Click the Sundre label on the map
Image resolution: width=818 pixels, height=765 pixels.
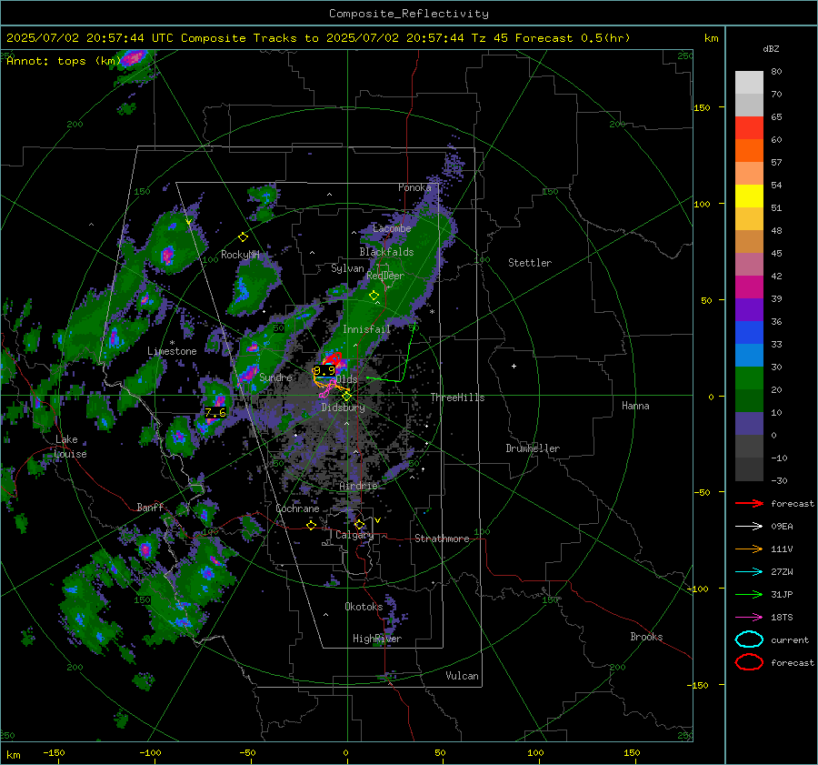tap(276, 377)
